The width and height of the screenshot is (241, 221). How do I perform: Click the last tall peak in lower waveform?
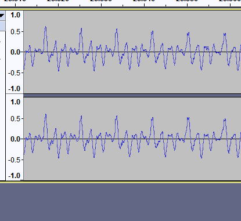225,120
